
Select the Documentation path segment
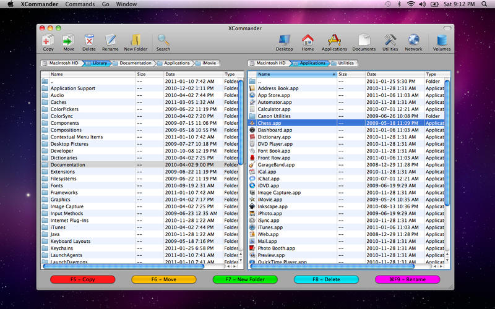click(134, 63)
